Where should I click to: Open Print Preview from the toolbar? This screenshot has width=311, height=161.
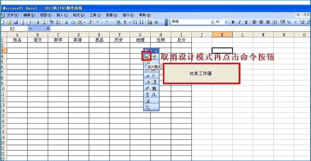43,22
